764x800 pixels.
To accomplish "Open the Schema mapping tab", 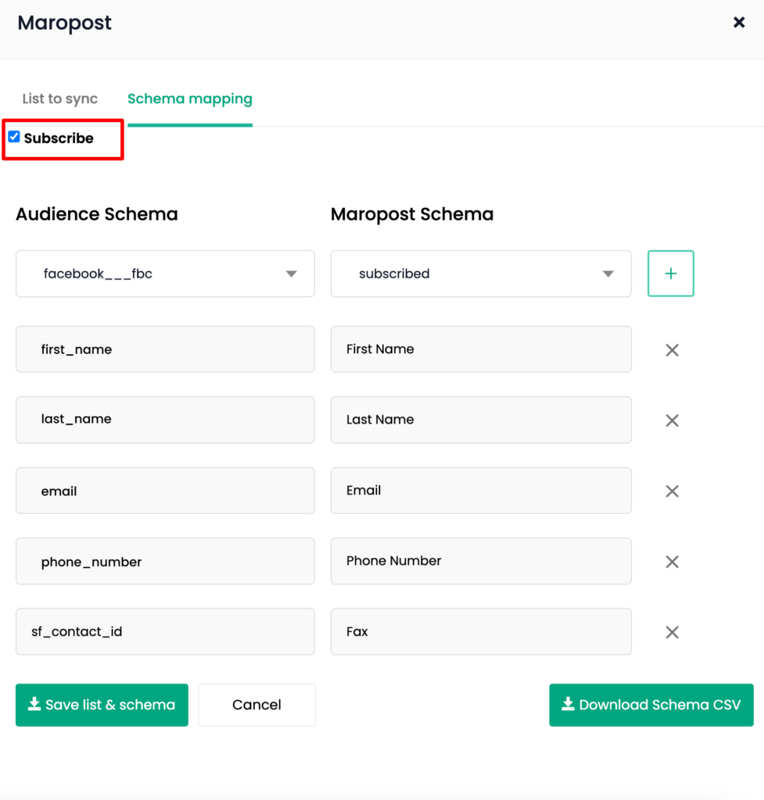I will click(190, 98).
